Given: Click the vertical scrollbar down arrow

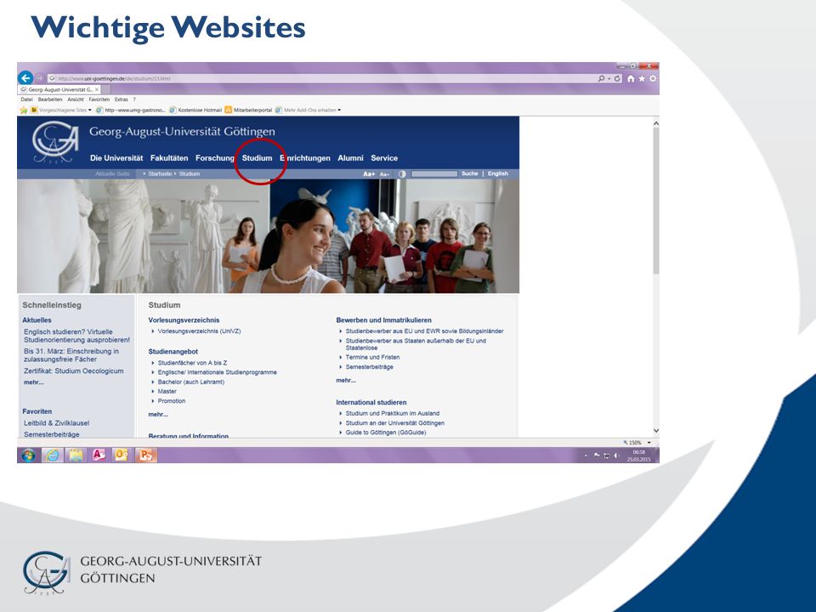Looking at the screenshot, I should (x=656, y=431).
